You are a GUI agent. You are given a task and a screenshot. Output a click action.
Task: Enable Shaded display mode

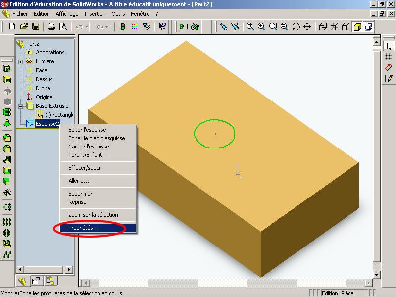(x=357, y=27)
